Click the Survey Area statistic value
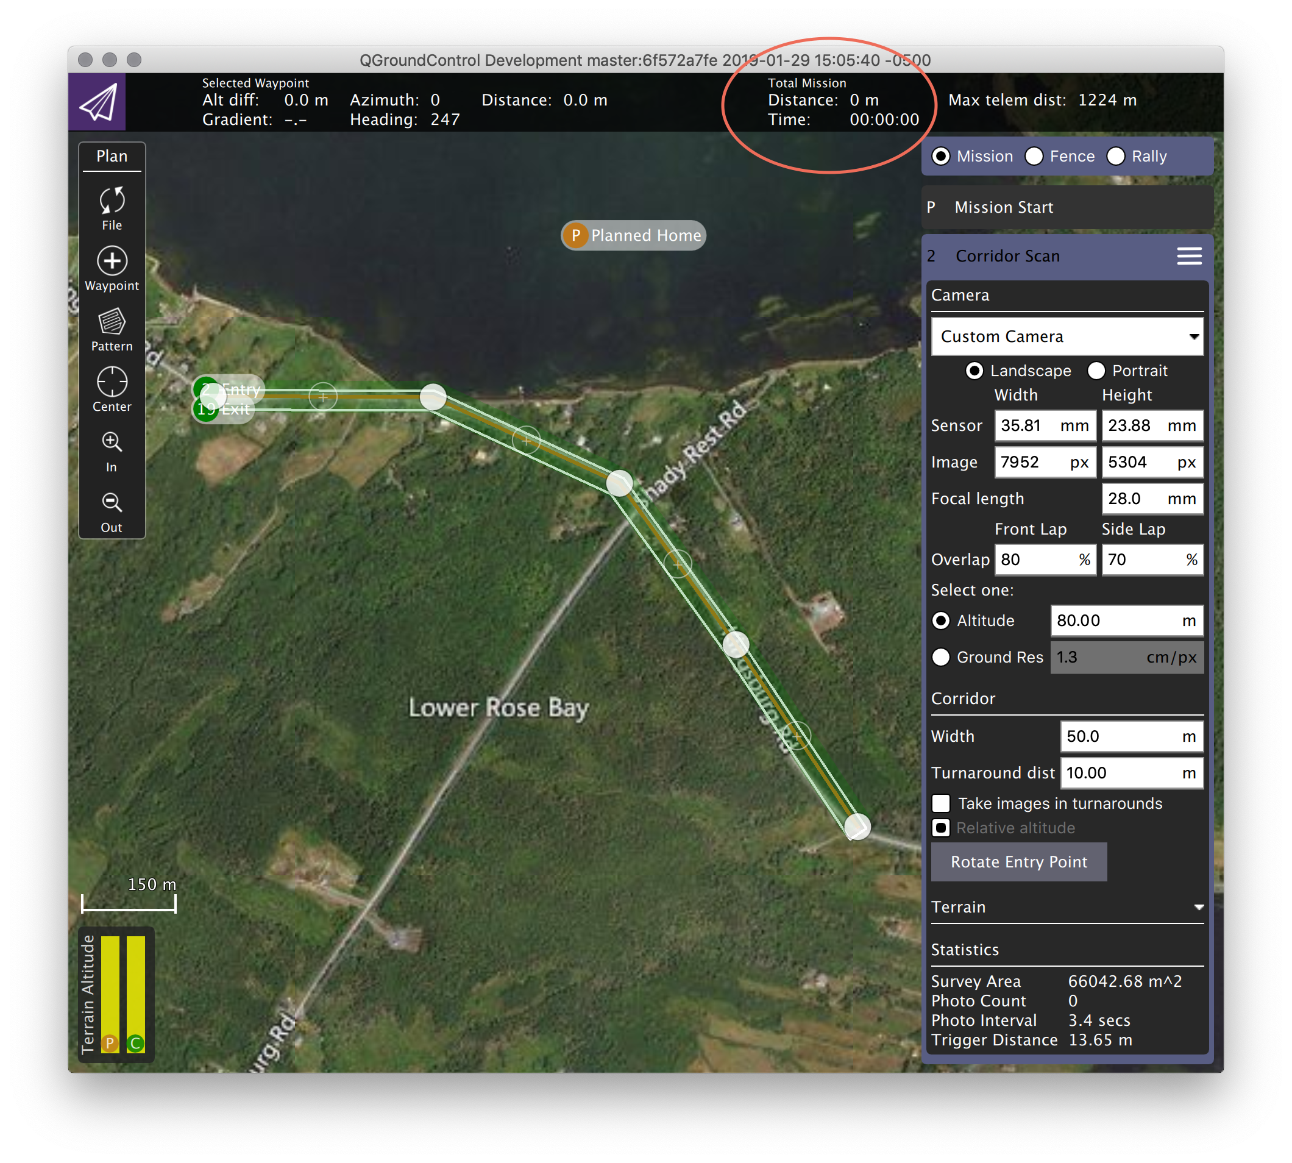 1124,981
